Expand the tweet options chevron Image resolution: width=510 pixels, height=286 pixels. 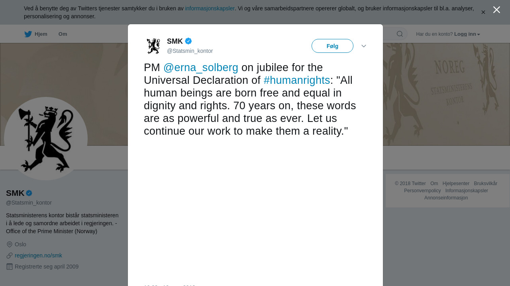coord(364,46)
